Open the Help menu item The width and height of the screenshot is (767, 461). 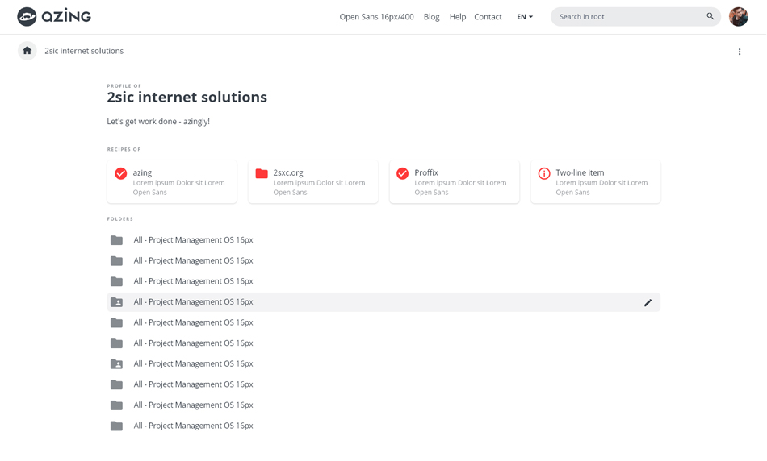(x=458, y=17)
